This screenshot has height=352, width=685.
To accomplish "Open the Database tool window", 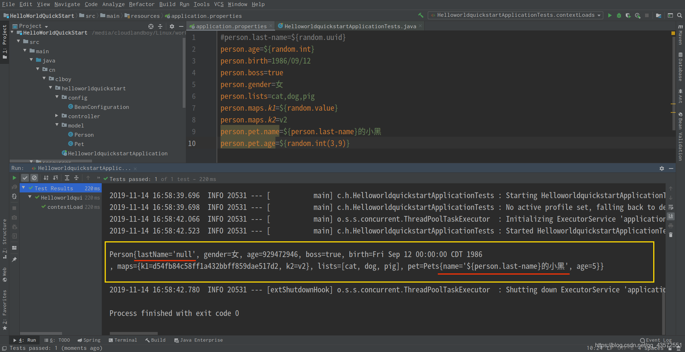I will point(680,67).
